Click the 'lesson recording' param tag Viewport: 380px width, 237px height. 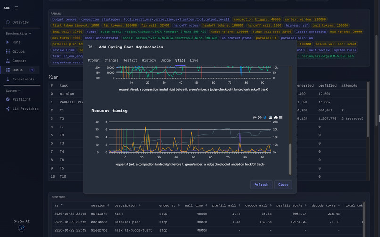click(311, 32)
